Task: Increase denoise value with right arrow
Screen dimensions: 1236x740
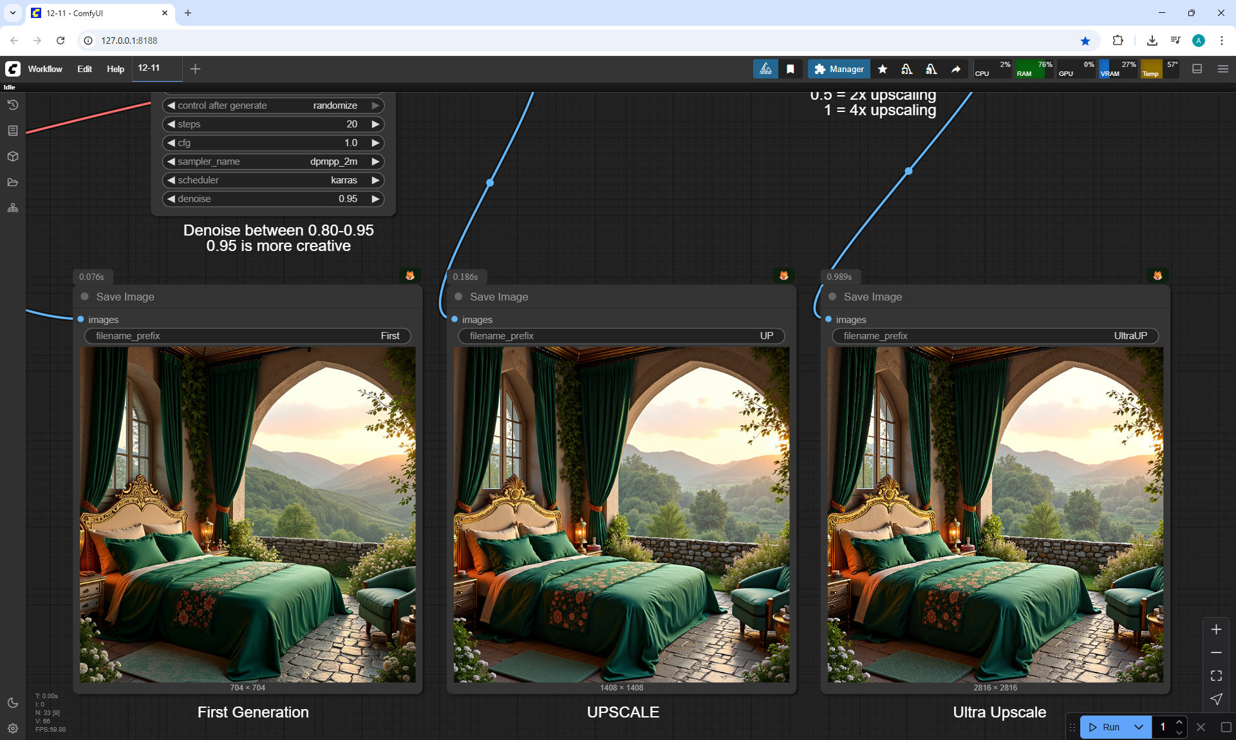Action: (375, 199)
